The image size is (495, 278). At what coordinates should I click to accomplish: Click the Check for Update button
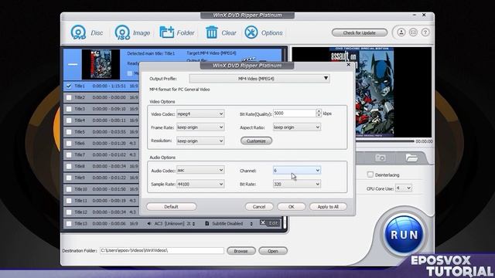point(359,32)
